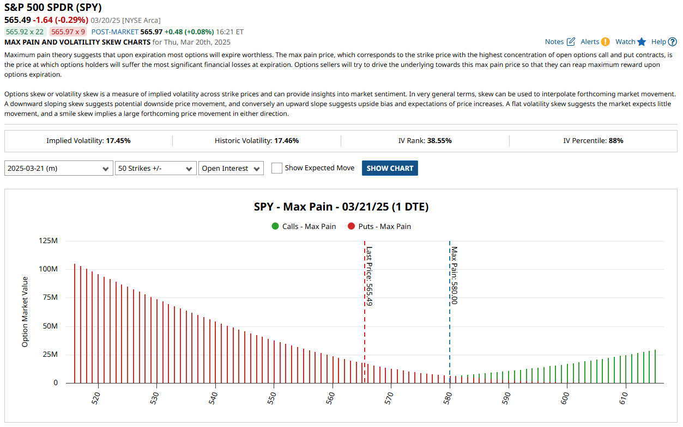Image resolution: width=683 pixels, height=427 pixels.
Task: Click the 600 strike x-axis label
Action: coord(565,397)
